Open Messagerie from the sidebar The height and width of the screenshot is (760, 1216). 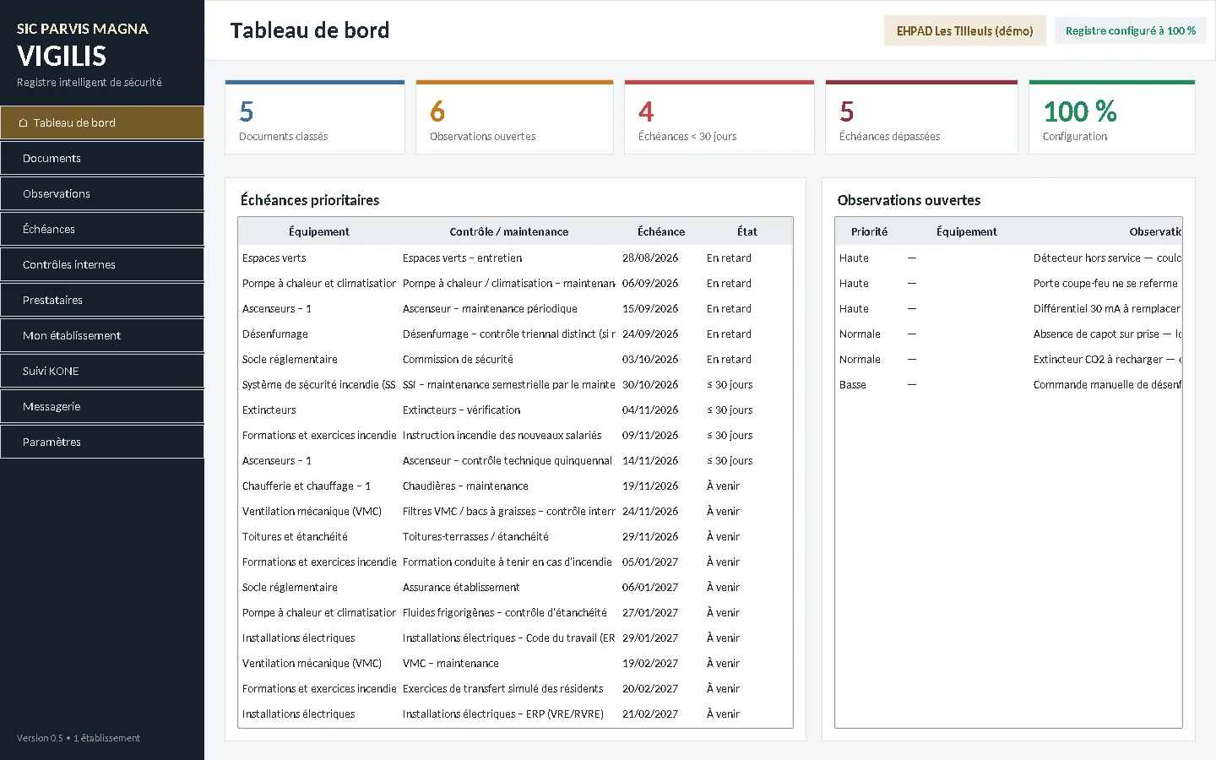tap(102, 406)
